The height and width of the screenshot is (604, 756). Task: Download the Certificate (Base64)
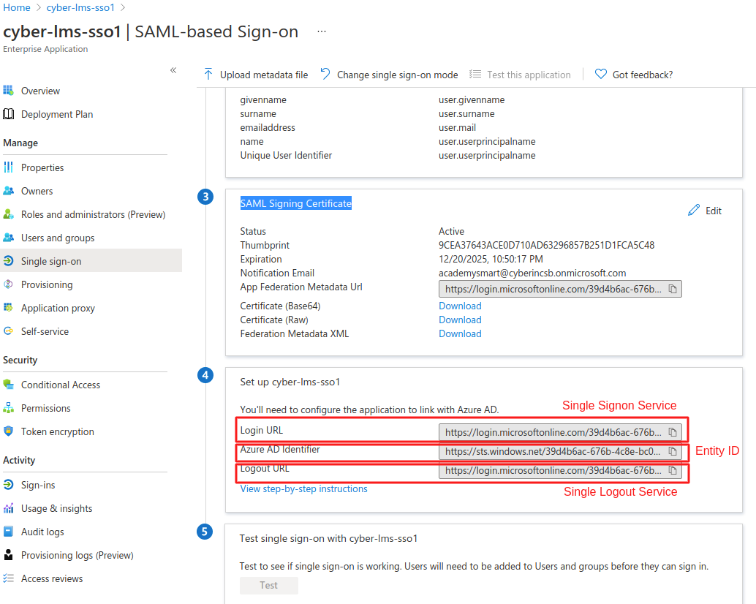[460, 306]
